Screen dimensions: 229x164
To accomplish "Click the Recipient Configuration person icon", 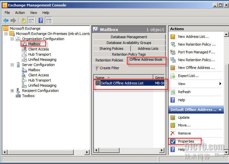I will tap(18, 91).
